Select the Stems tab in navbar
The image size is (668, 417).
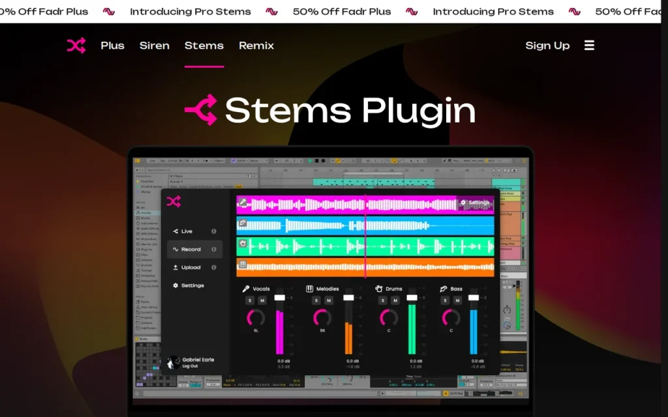point(204,46)
